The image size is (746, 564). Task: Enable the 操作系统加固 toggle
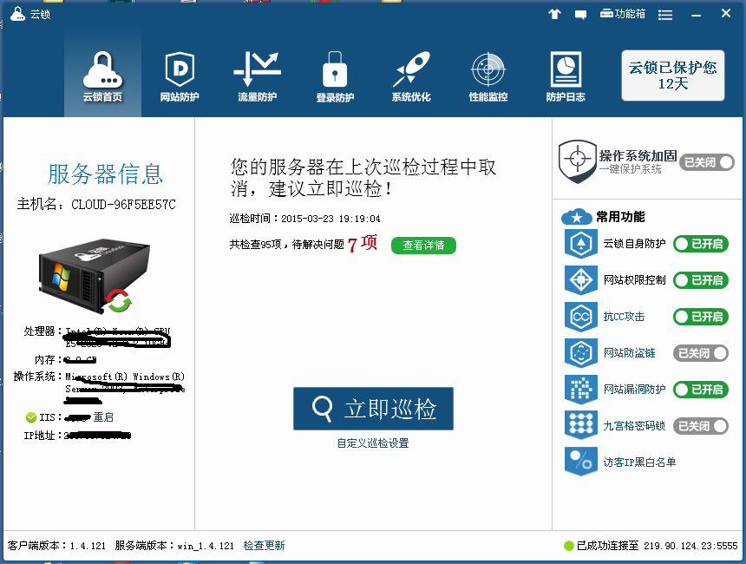tap(706, 162)
